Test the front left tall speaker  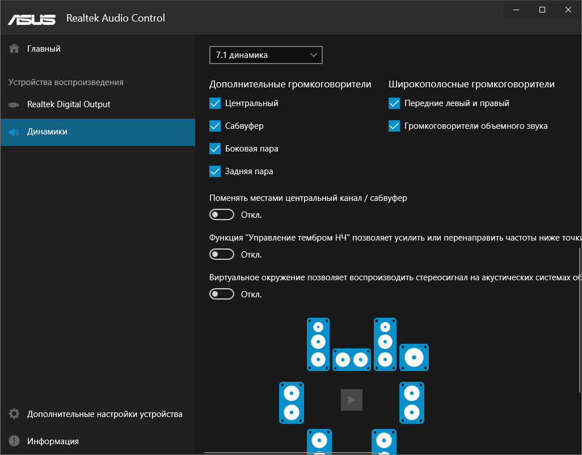(x=318, y=344)
